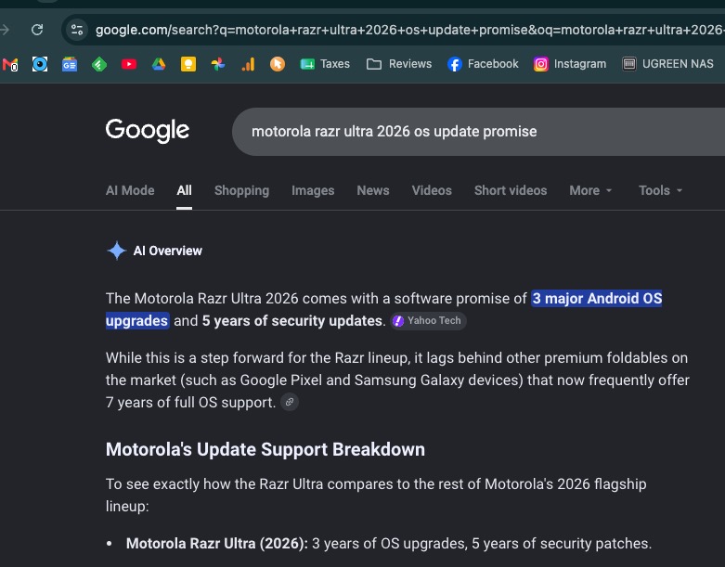This screenshot has height=567, width=725.
Task: Open the Taxes bookmark
Action: click(325, 64)
